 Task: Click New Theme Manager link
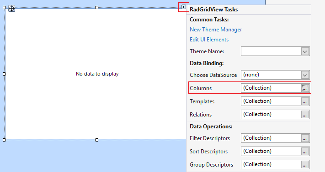[x=216, y=30]
